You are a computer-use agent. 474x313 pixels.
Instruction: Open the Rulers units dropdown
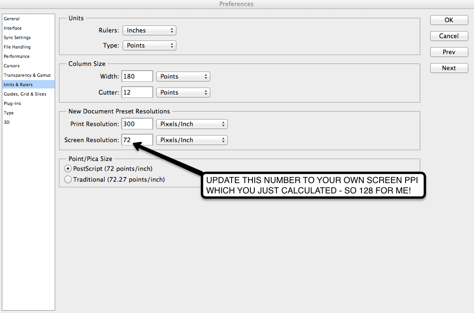click(150, 31)
